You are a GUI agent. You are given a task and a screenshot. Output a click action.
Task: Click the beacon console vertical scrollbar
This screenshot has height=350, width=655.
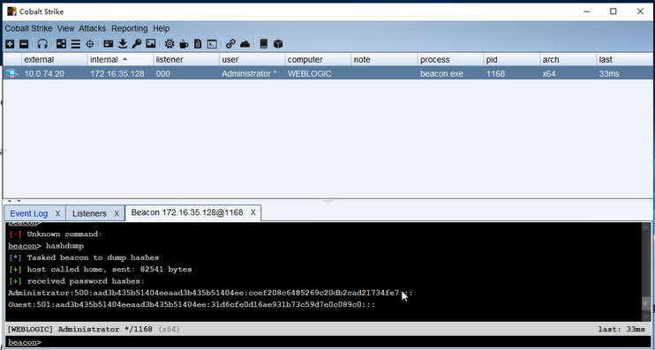coord(646,272)
